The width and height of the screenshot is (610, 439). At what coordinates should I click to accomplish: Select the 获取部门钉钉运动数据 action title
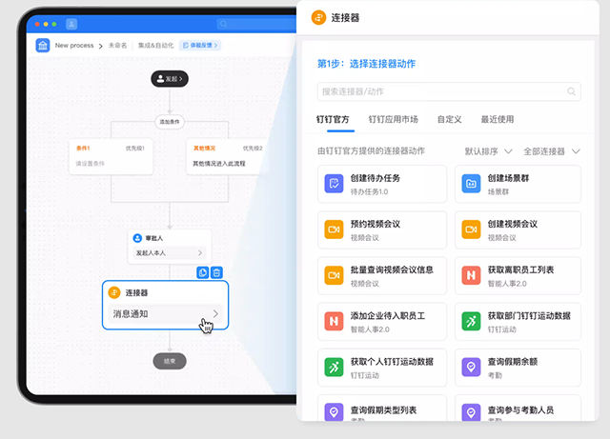tap(529, 316)
